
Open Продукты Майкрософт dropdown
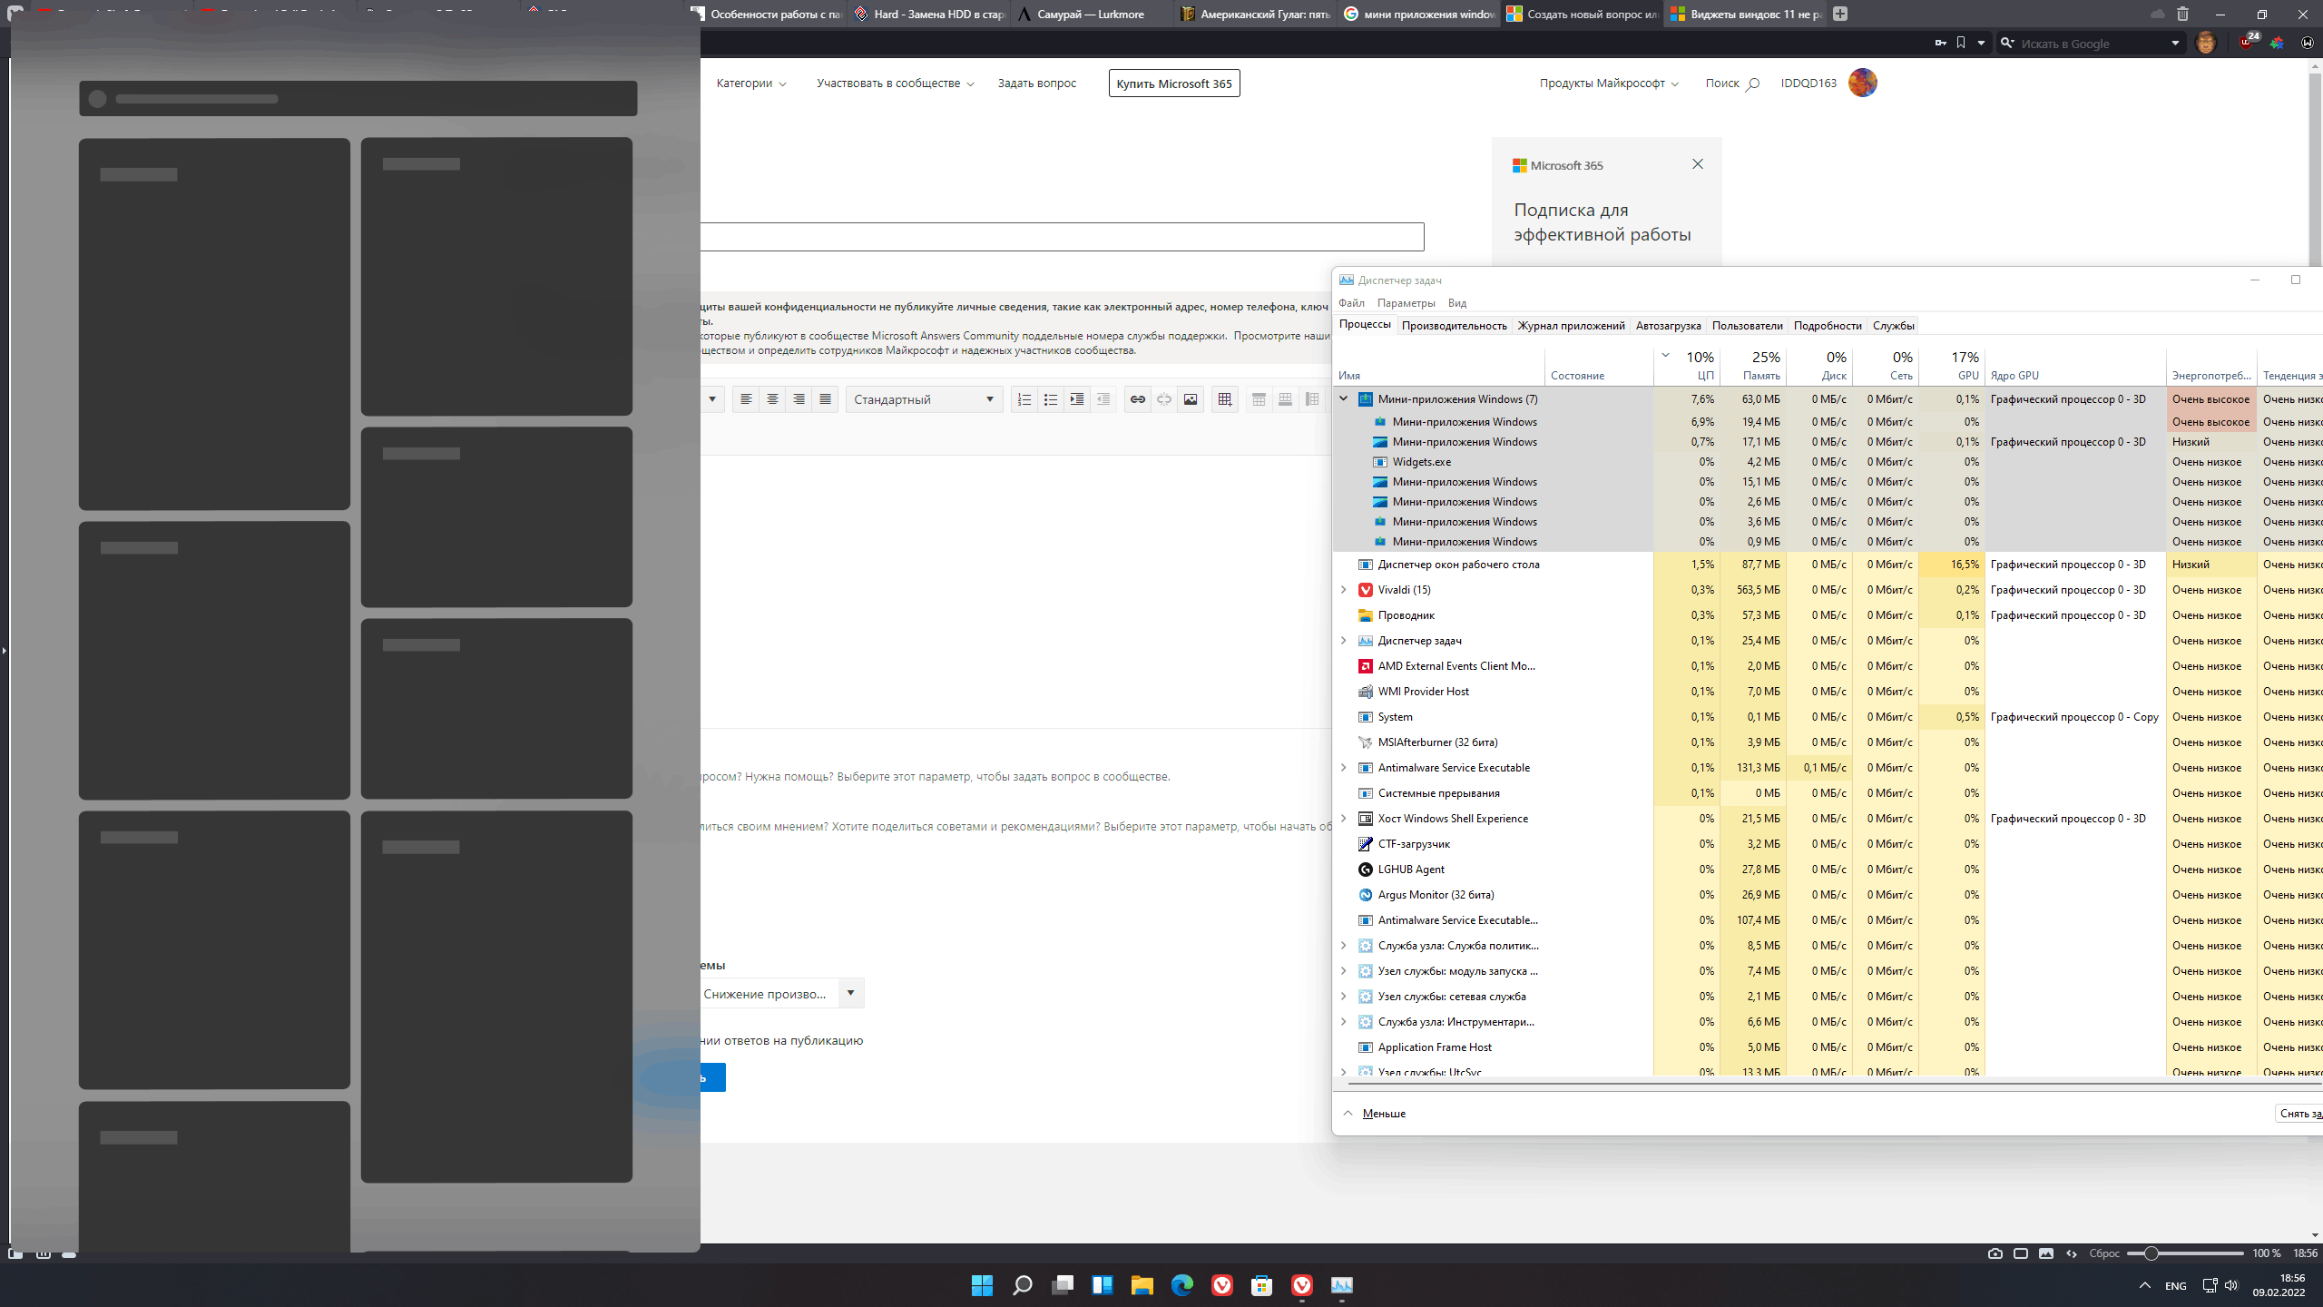coord(1609,84)
